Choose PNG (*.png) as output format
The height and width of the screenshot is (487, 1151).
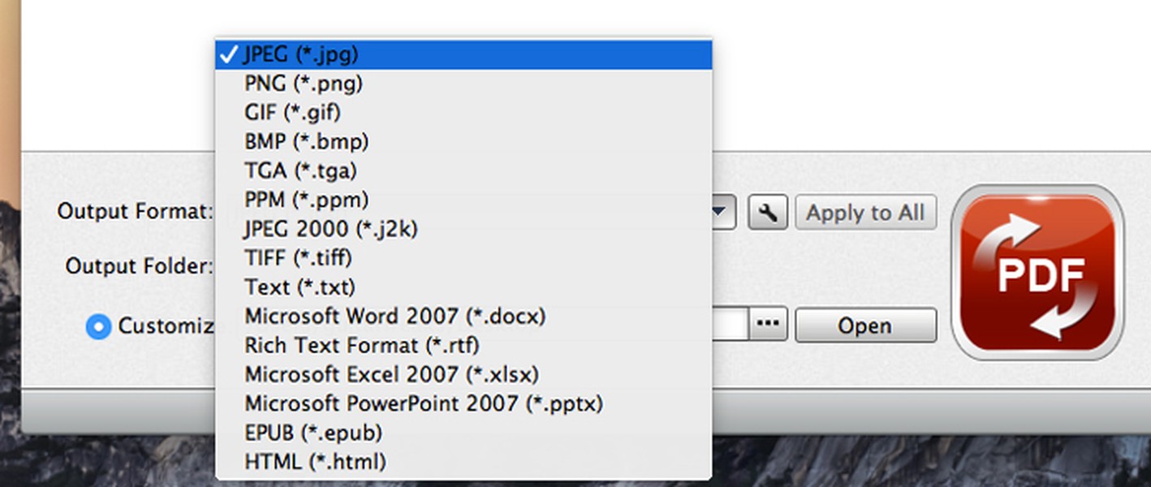[x=300, y=83]
